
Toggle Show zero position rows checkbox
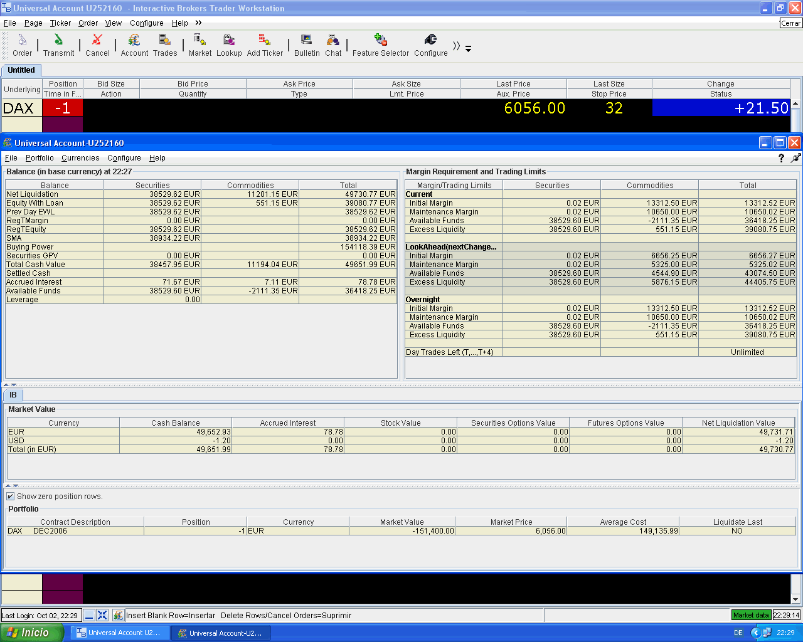[x=10, y=497]
